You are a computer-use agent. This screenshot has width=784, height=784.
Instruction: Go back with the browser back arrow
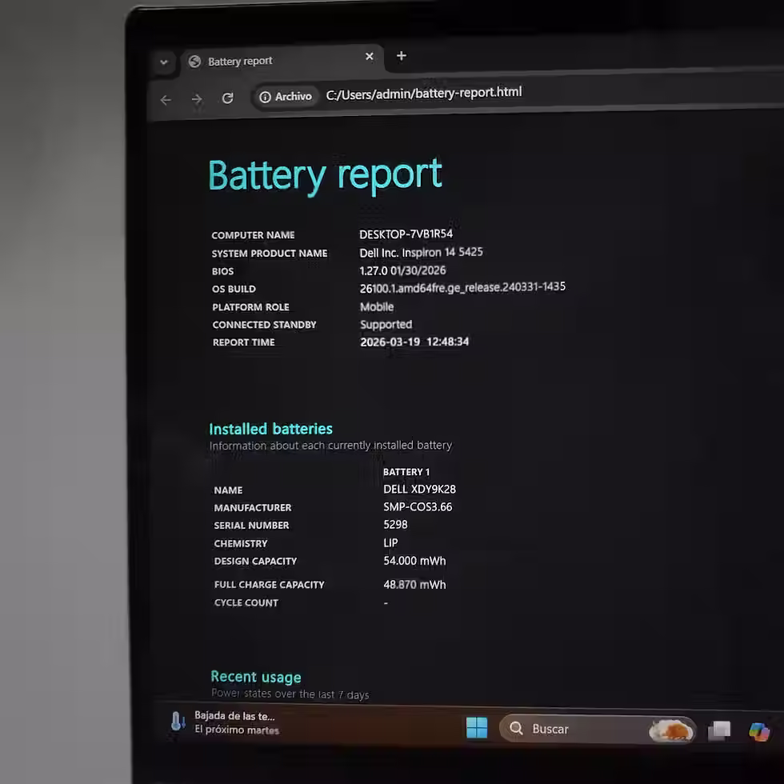(x=166, y=100)
